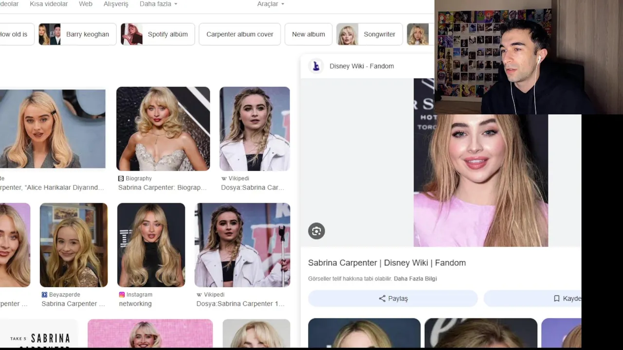623x350 pixels.
Task: Open the Beyazperde result thumbnail
Action: (73, 245)
